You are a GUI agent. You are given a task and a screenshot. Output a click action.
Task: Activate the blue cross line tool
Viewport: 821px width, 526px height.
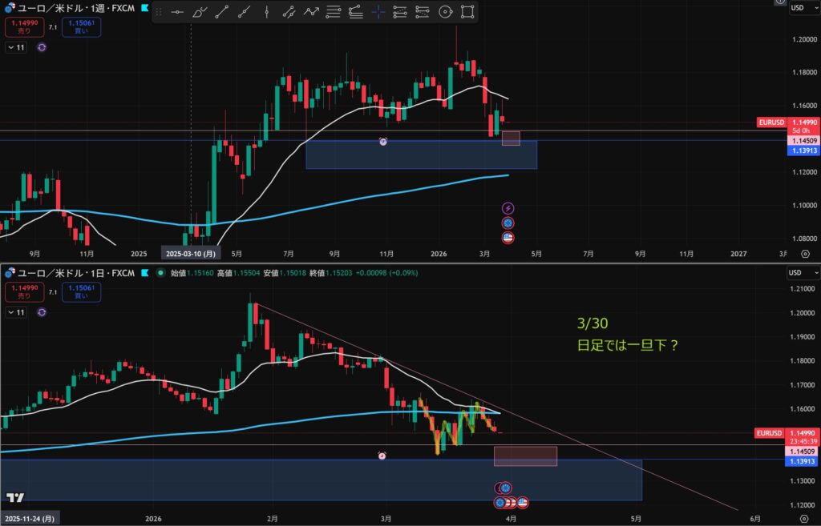[378, 12]
